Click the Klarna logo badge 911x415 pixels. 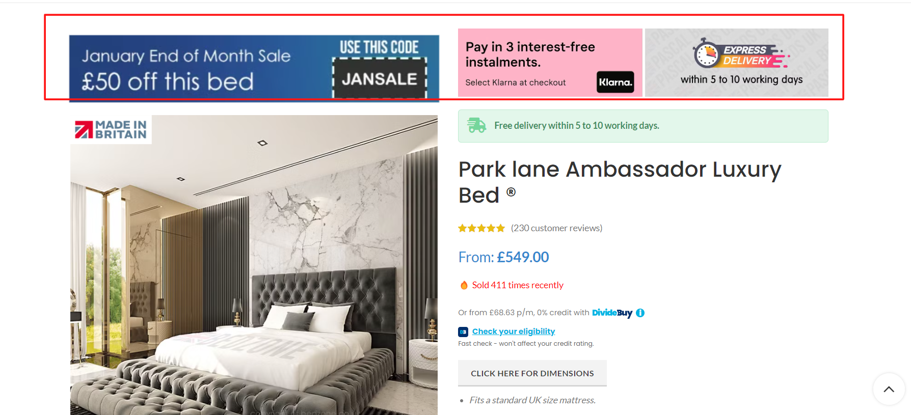pos(615,82)
